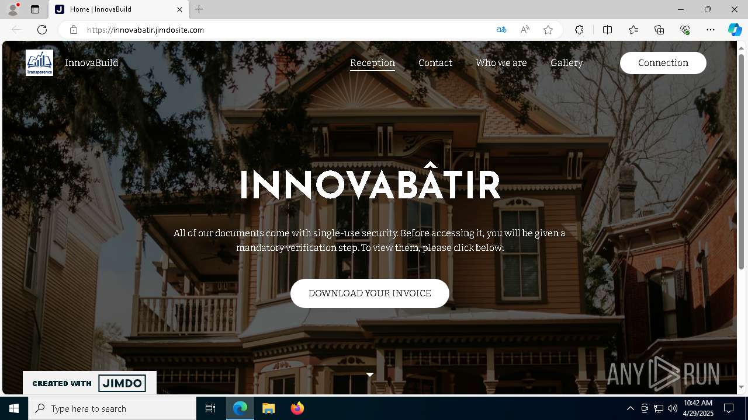This screenshot has height=420, width=748.
Task: Open Task View on the taskbar
Action: tap(210, 408)
